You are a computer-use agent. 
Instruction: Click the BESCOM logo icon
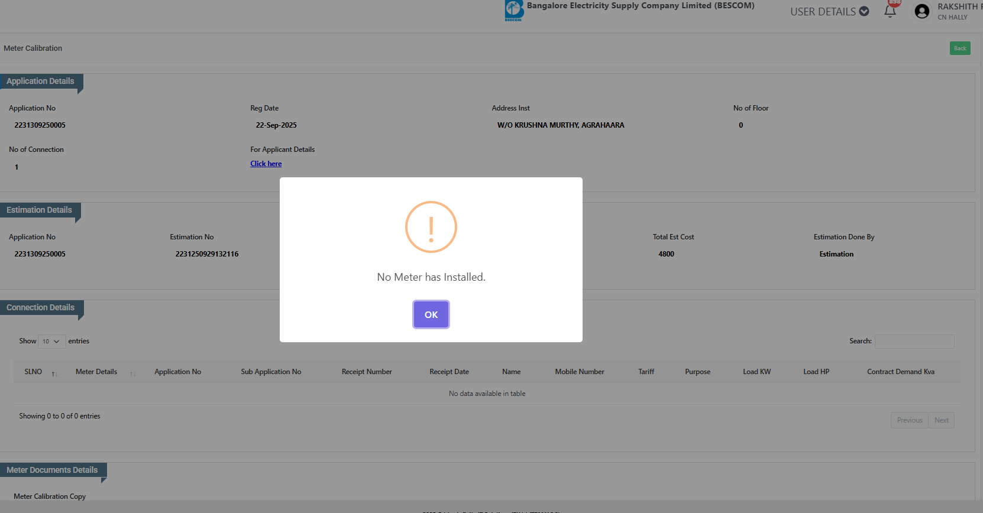pyautogui.click(x=513, y=11)
